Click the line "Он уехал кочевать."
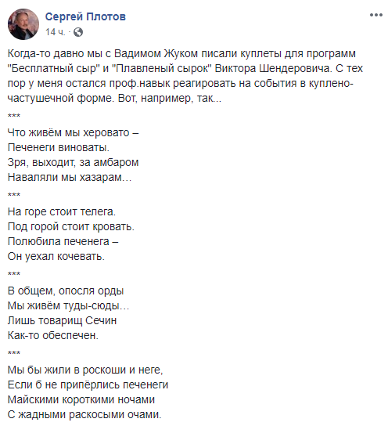 tap(56, 256)
